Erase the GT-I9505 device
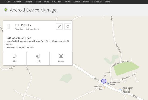Viewport: 148px width, 100px height. [61, 59]
